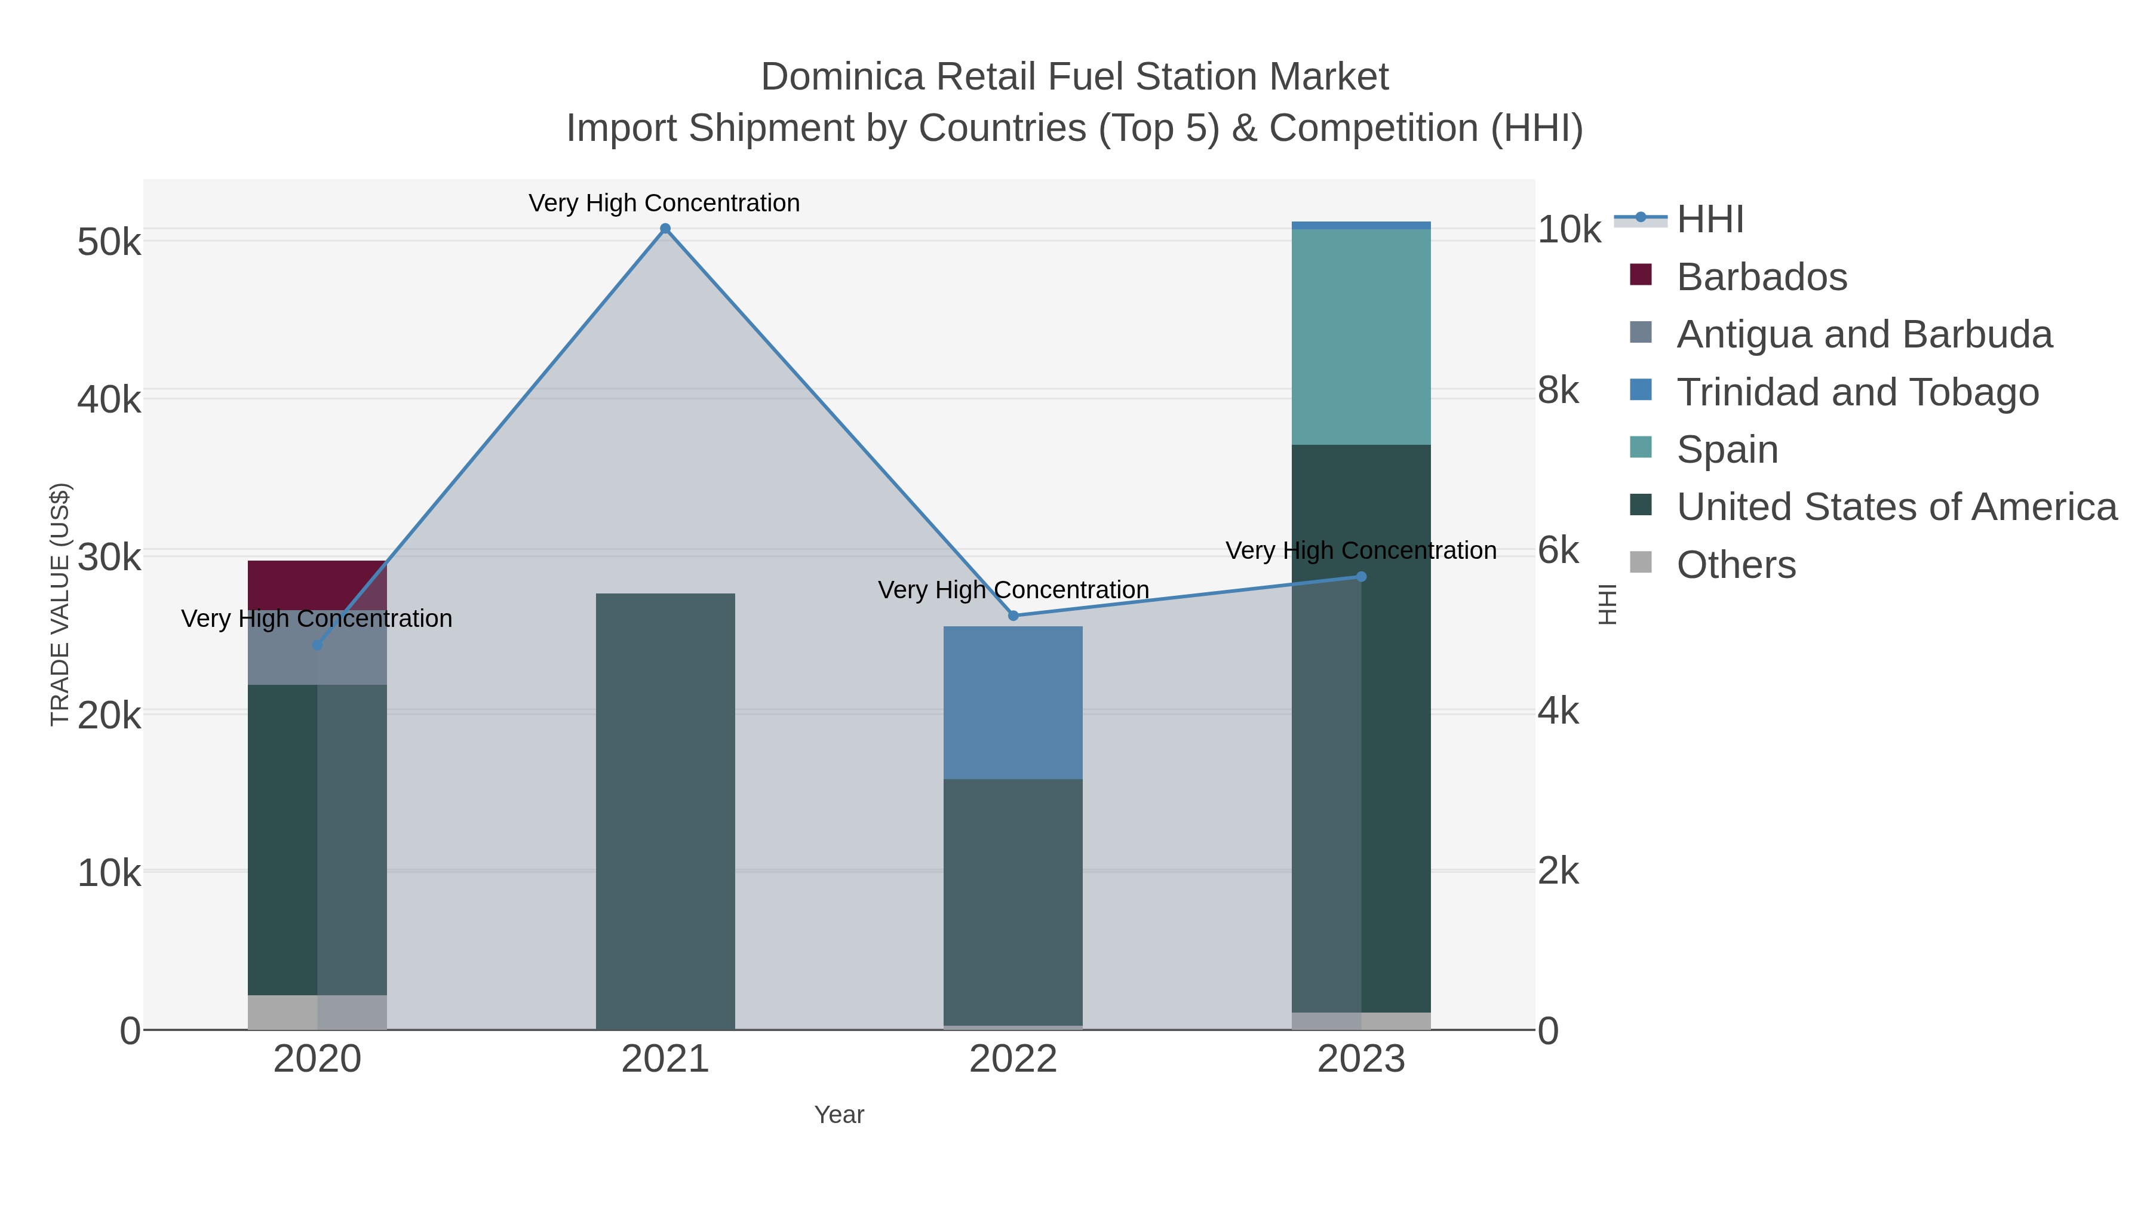Toggle the Spain legend entry
Viewport: 2150px width, 1209px height.
(x=1703, y=450)
